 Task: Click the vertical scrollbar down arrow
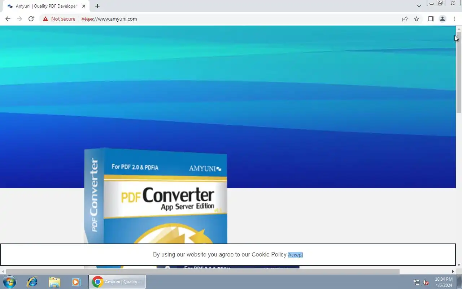[x=459, y=266]
